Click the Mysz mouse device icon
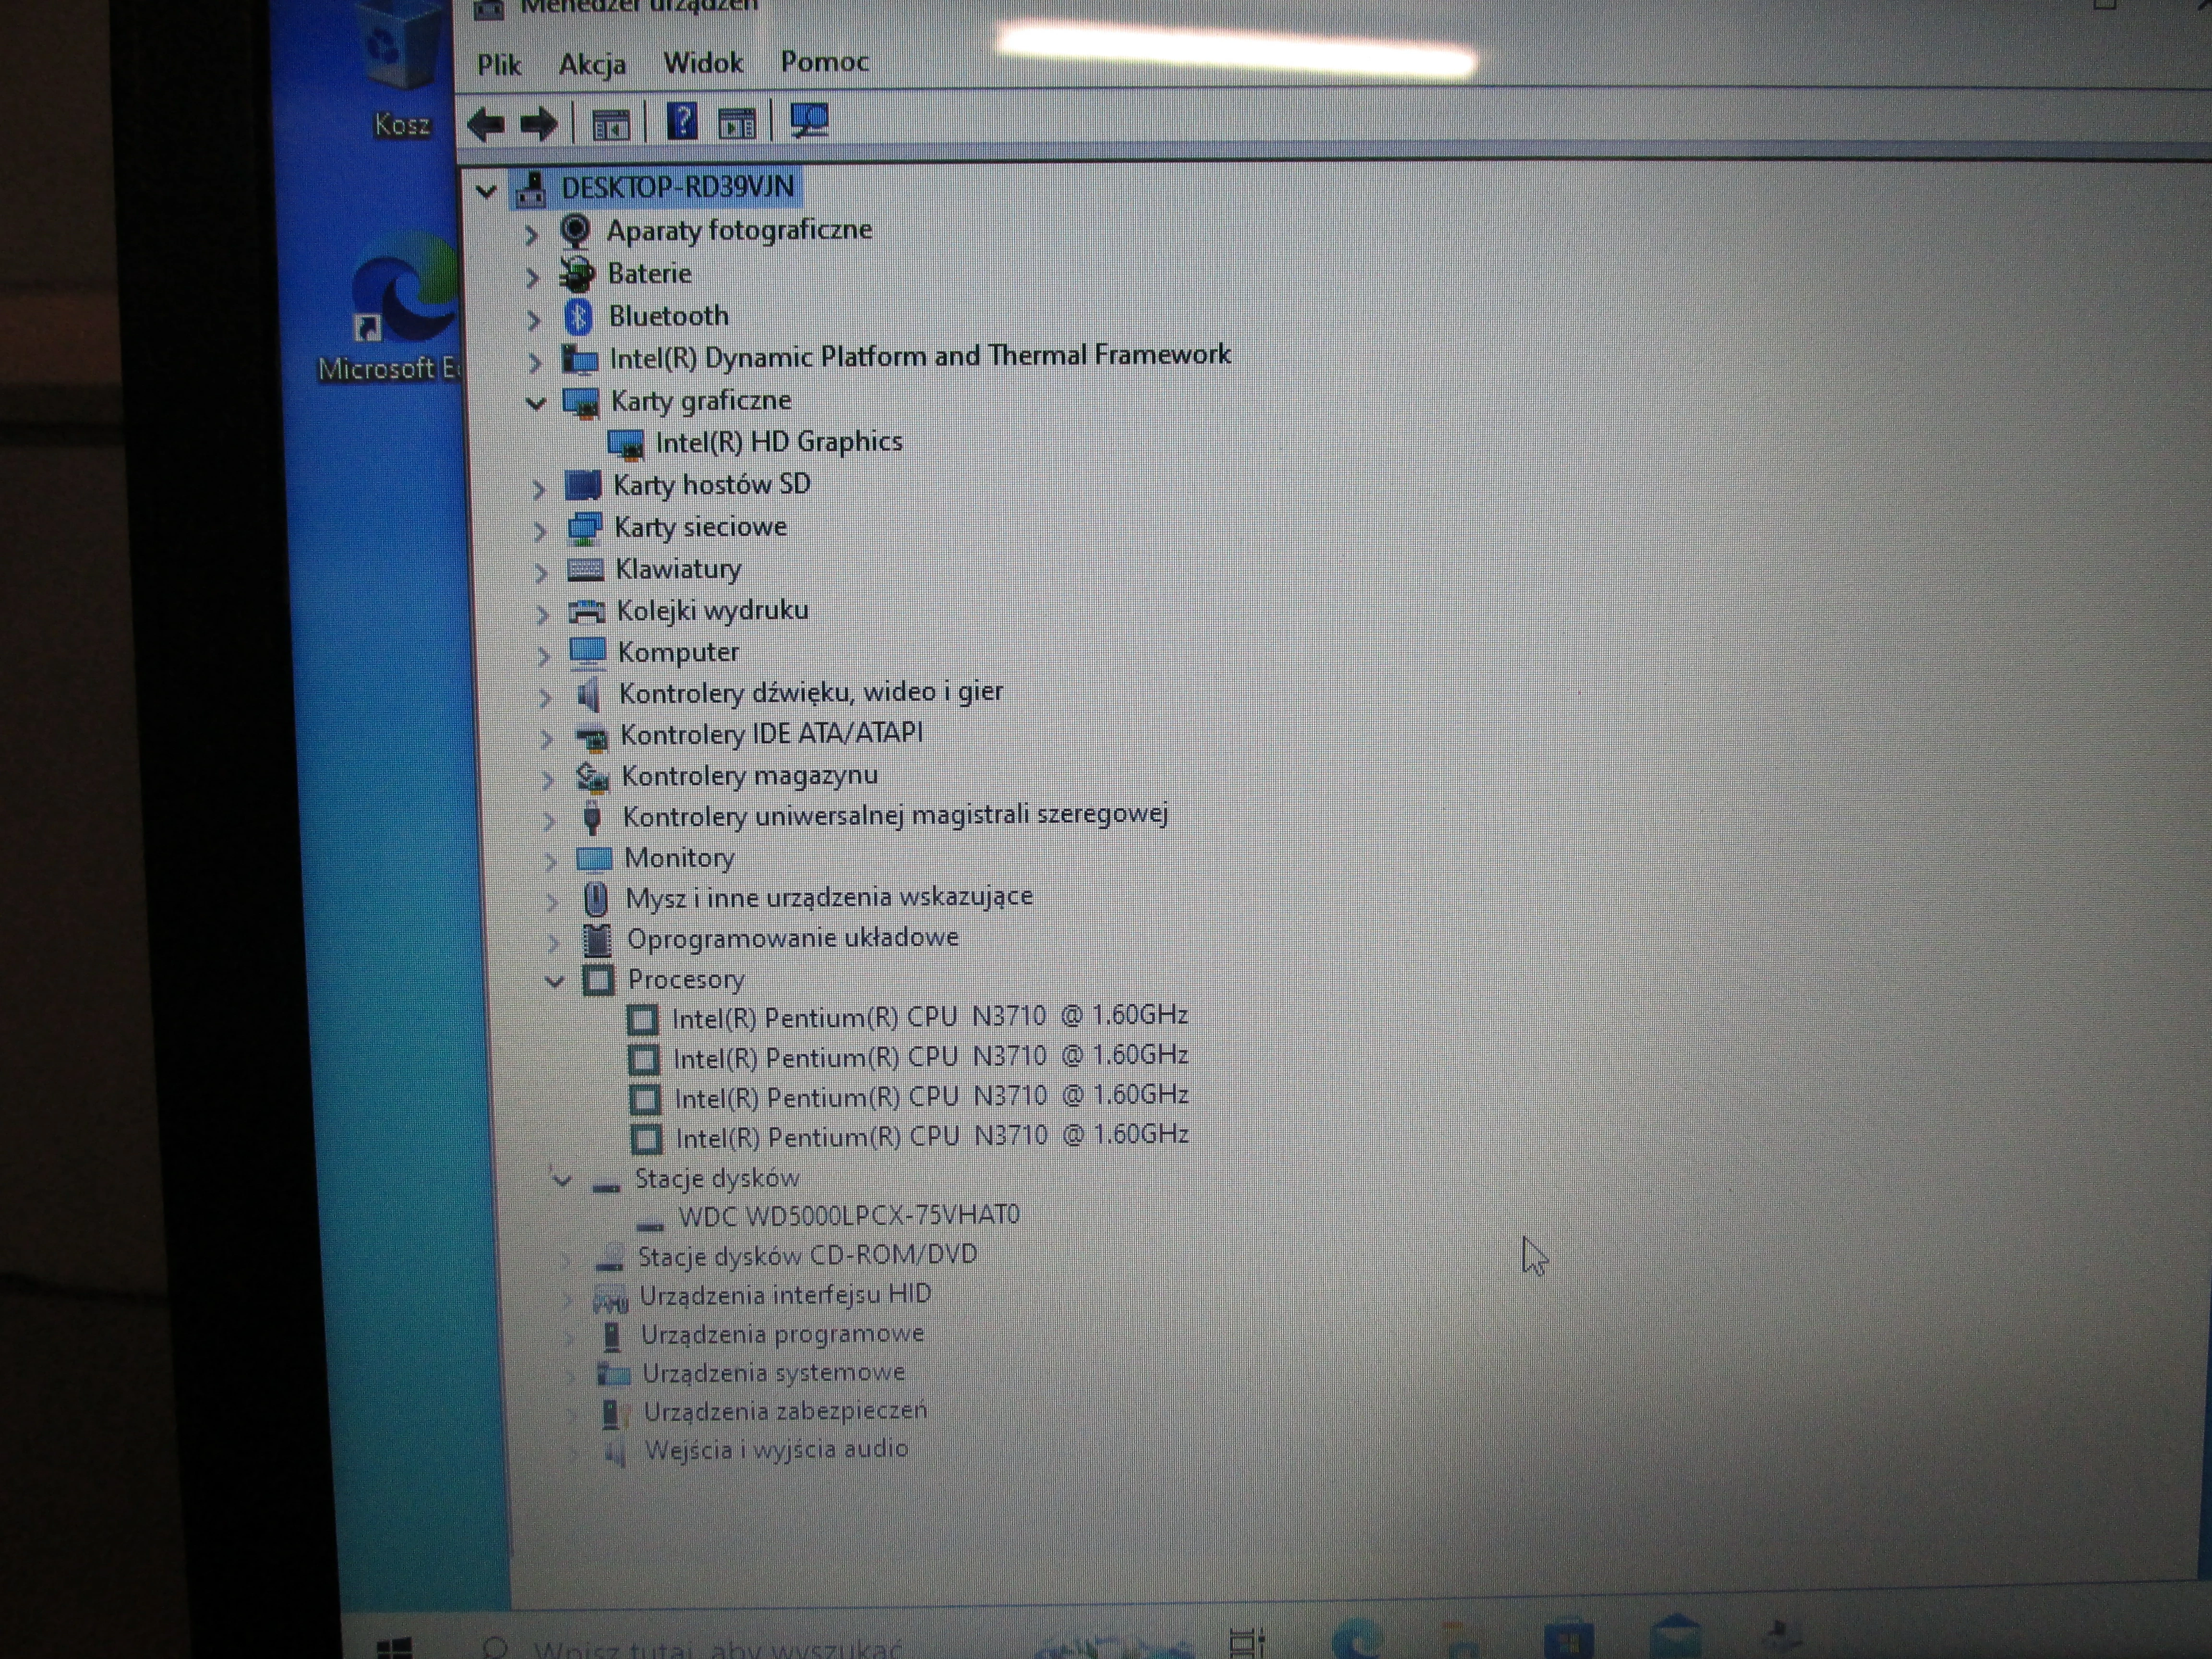 point(596,898)
